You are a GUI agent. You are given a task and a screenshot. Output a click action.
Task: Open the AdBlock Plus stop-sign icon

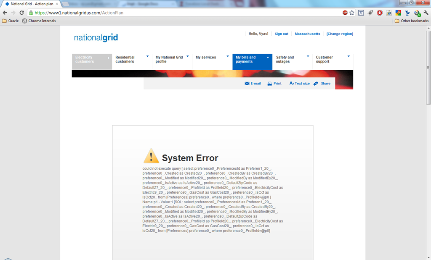coord(345,13)
